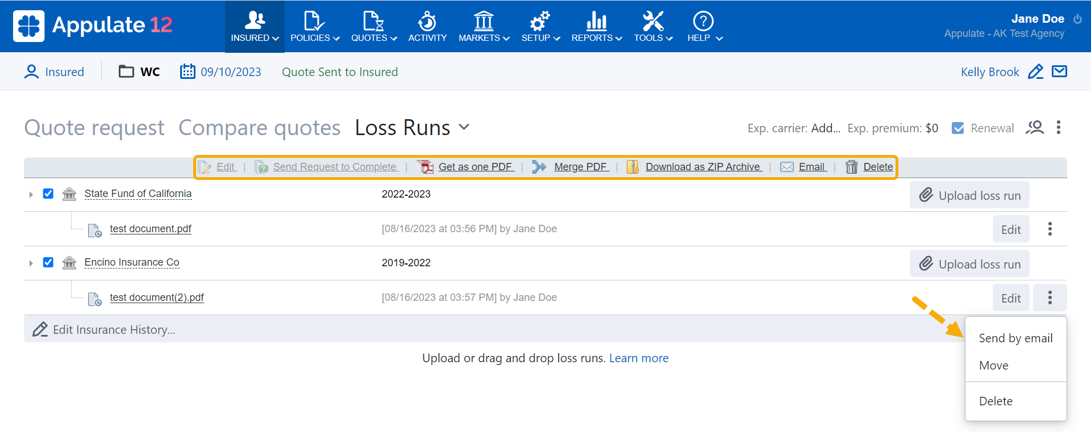Viewport: 1091px width, 432px height.
Task: Click the Quote Sent to Insured status
Action: pos(340,72)
